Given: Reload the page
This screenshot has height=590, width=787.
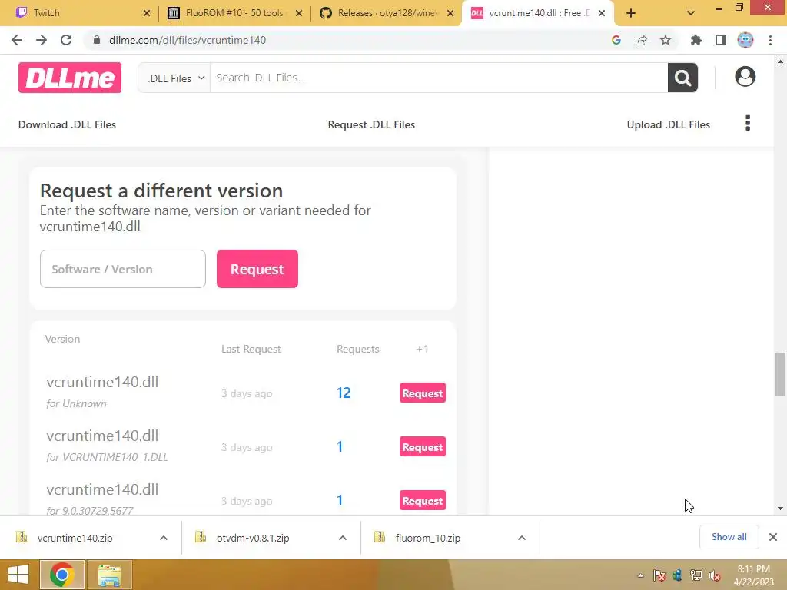Looking at the screenshot, I should (x=66, y=40).
